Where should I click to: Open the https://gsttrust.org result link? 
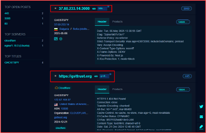(75, 76)
